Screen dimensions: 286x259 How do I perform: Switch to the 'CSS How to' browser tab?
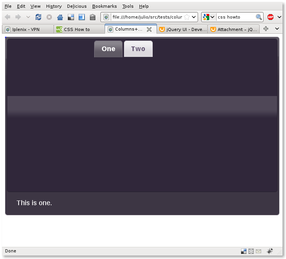point(76,29)
